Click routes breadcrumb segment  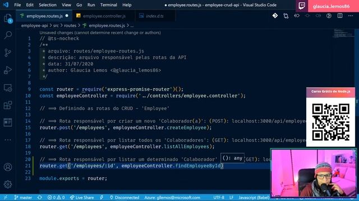tap(70, 26)
